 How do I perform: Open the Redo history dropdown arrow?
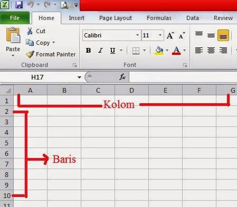pos(55,5)
